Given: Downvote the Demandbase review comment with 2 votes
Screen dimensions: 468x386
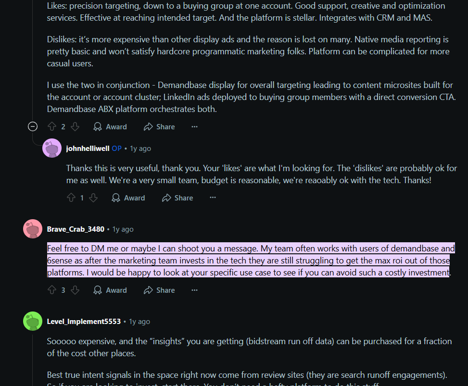Looking at the screenshot, I should click(x=75, y=127).
